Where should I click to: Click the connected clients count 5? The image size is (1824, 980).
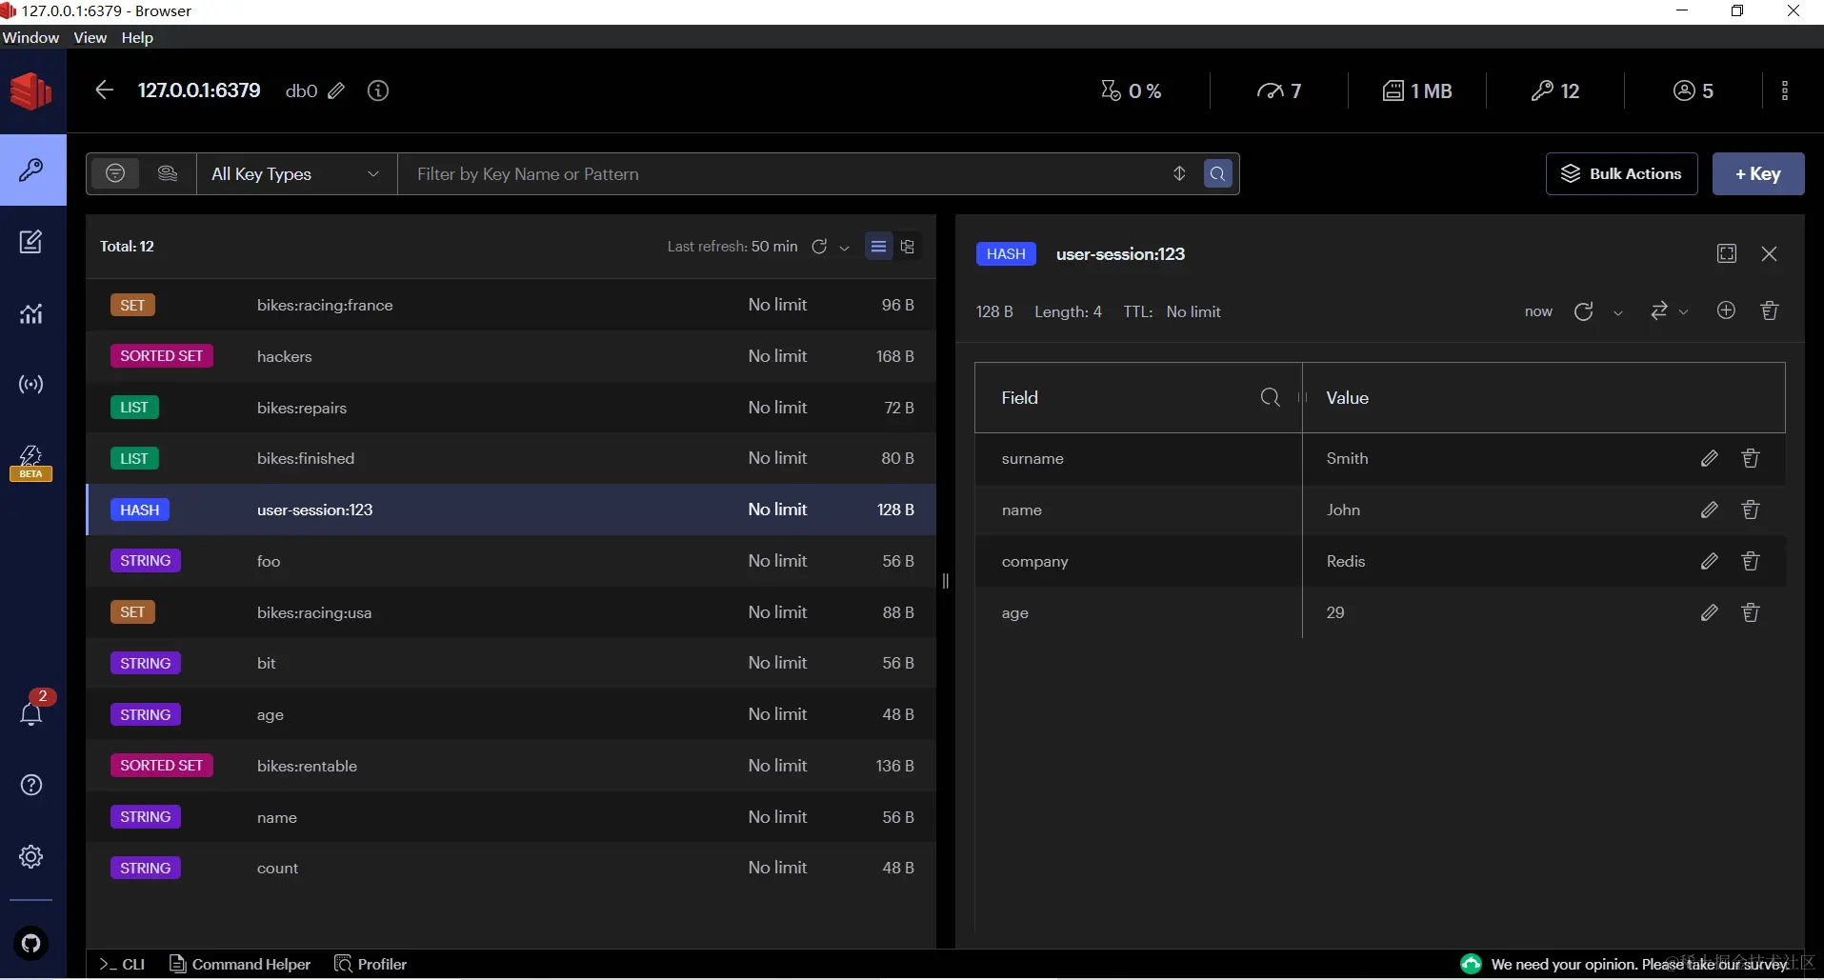(x=1694, y=90)
